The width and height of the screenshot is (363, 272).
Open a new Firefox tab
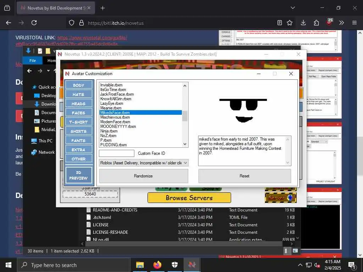(x=102, y=8)
